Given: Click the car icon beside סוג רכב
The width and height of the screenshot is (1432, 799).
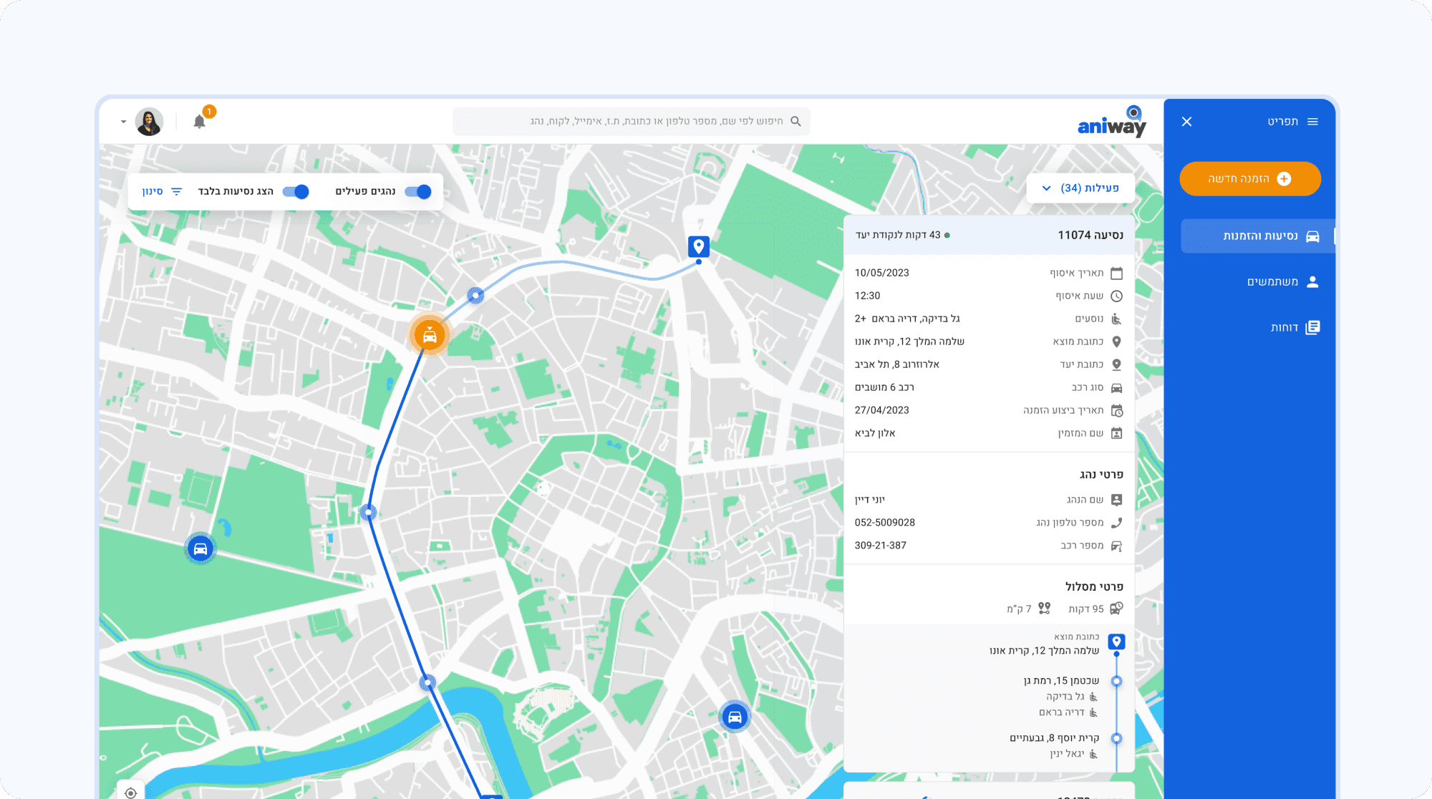Looking at the screenshot, I should 1116,387.
